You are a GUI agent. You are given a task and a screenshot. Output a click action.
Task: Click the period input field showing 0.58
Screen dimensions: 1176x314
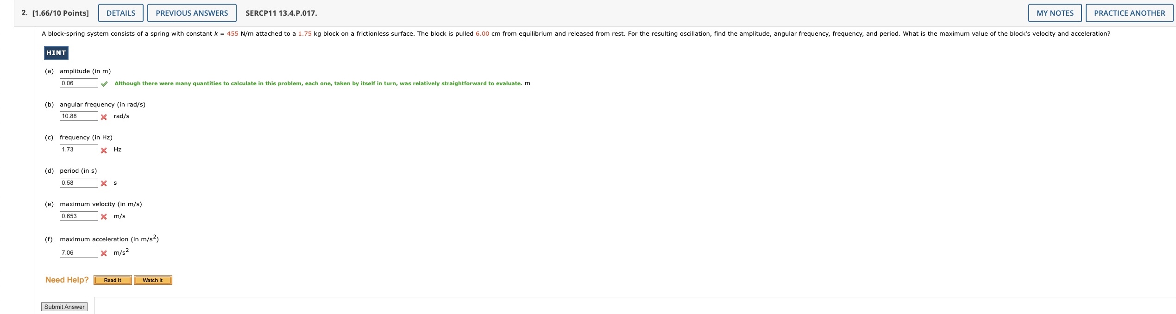pos(78,182)
